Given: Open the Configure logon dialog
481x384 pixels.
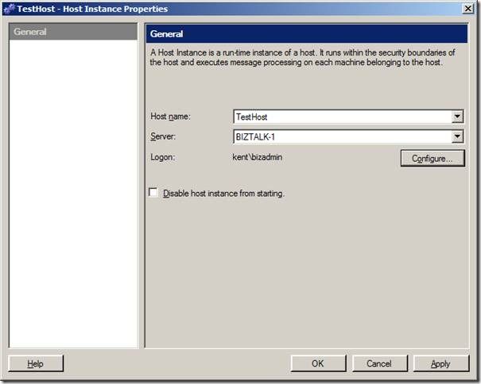Looking at the screenshot, I should click(x=433, y=159).
